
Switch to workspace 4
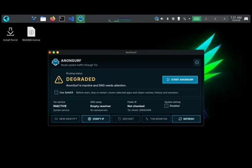pyautogui.click(x=224, y=19)
